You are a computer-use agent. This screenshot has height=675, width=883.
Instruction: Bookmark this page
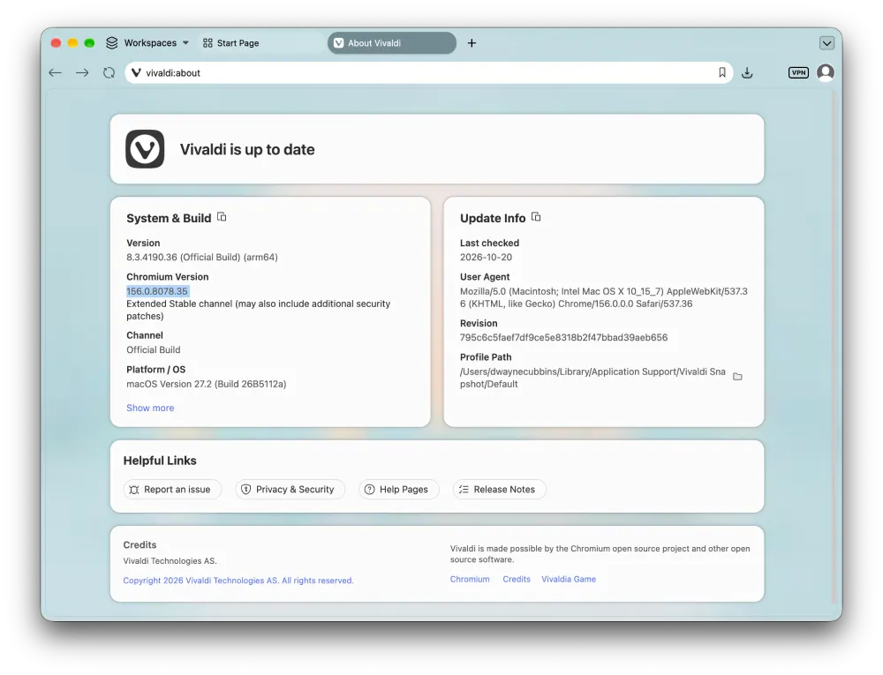tap(722, 72)
